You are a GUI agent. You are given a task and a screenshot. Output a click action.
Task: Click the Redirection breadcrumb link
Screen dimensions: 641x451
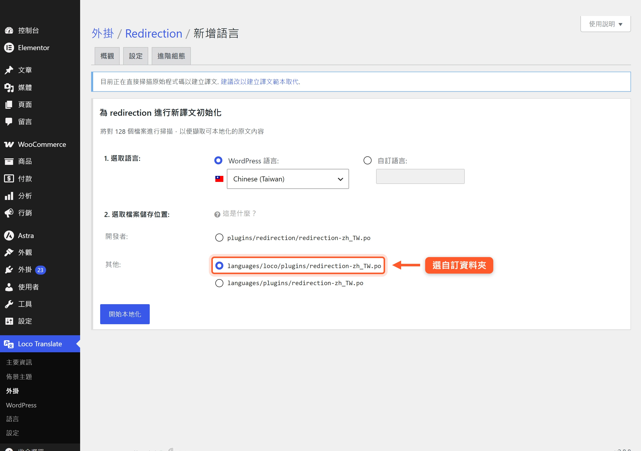click(153, 34)
